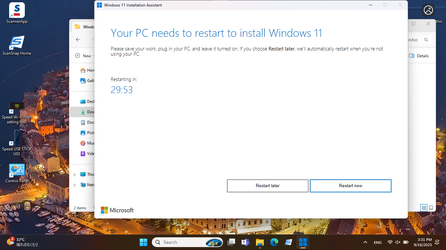Open the clock and calendar flyout
The width and height of the screenshot is (446, 250).
(x=422, y=242)
